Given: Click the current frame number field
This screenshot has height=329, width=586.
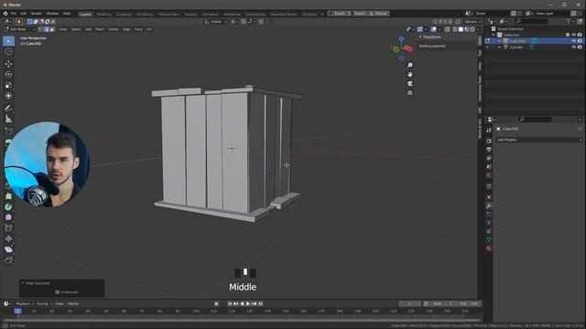Looking at the screenshot, I should [x=409, y=303].
